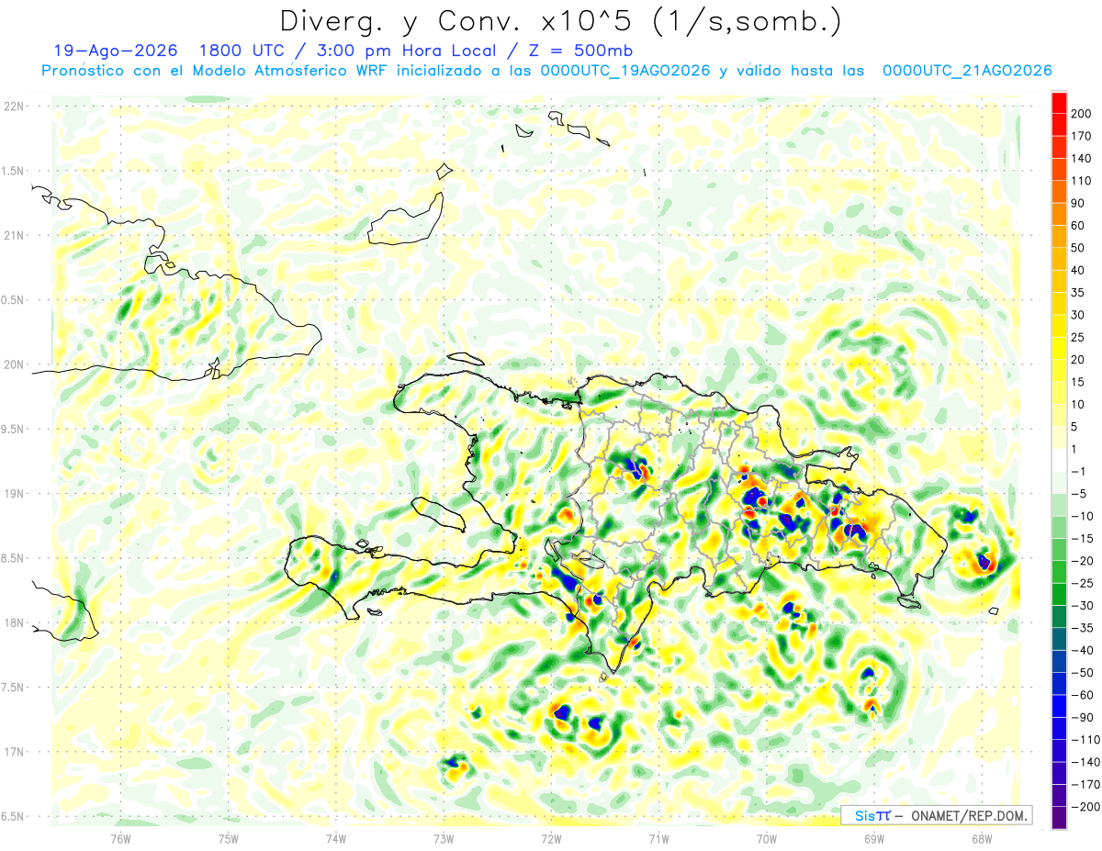The image size is (1102, 851).
Task: Click the purple swatch below -200
Action: pos(1058,818)
